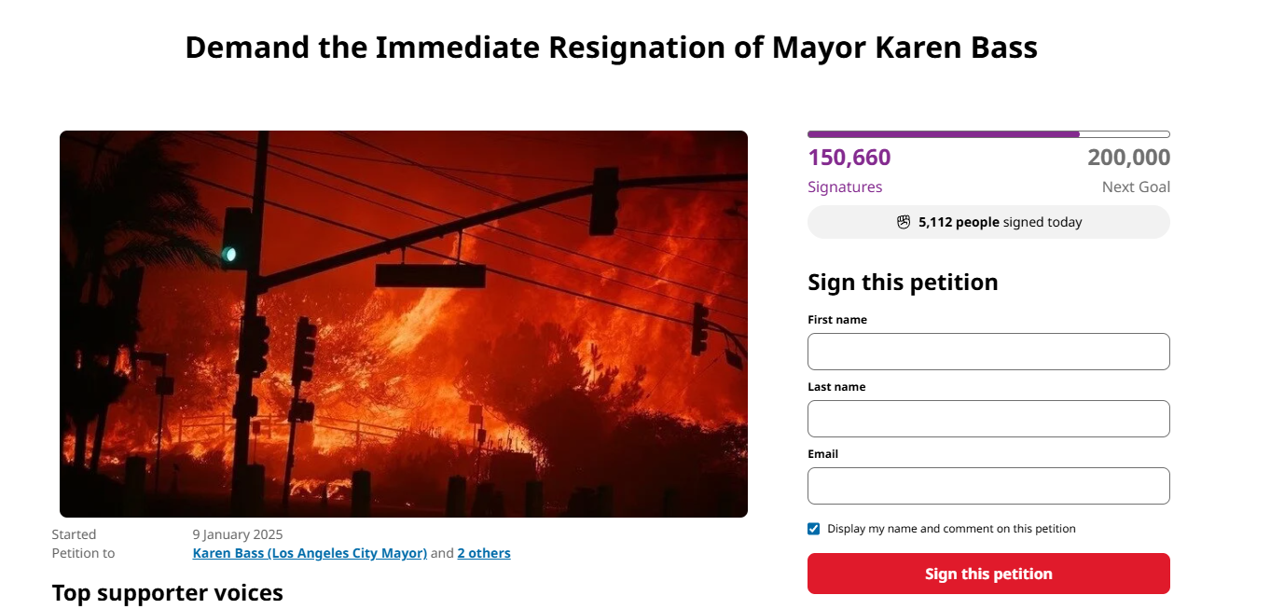This screenshot has width=1284, height=609.
Task: Click the 200,000 next goal number
Action: pos(1128,158)
